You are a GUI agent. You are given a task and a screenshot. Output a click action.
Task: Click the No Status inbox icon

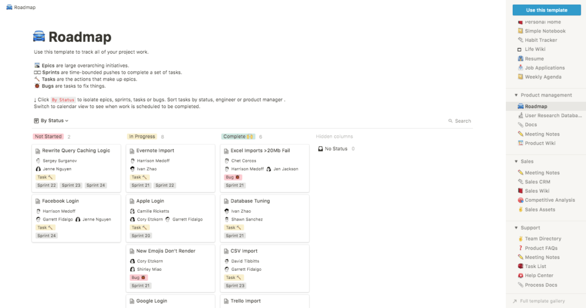[x=320, y=149]
